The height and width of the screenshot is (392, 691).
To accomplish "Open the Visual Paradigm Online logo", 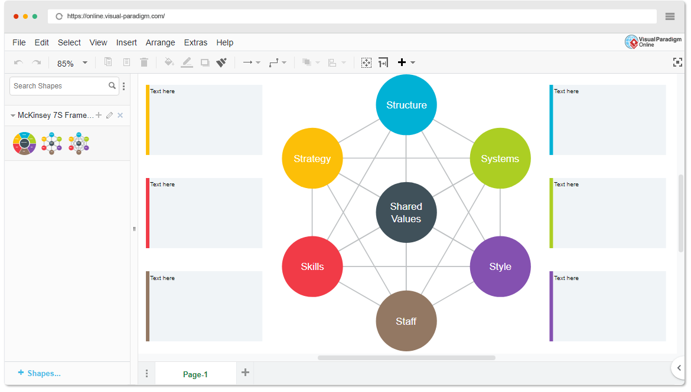I will tap(653, 42).
